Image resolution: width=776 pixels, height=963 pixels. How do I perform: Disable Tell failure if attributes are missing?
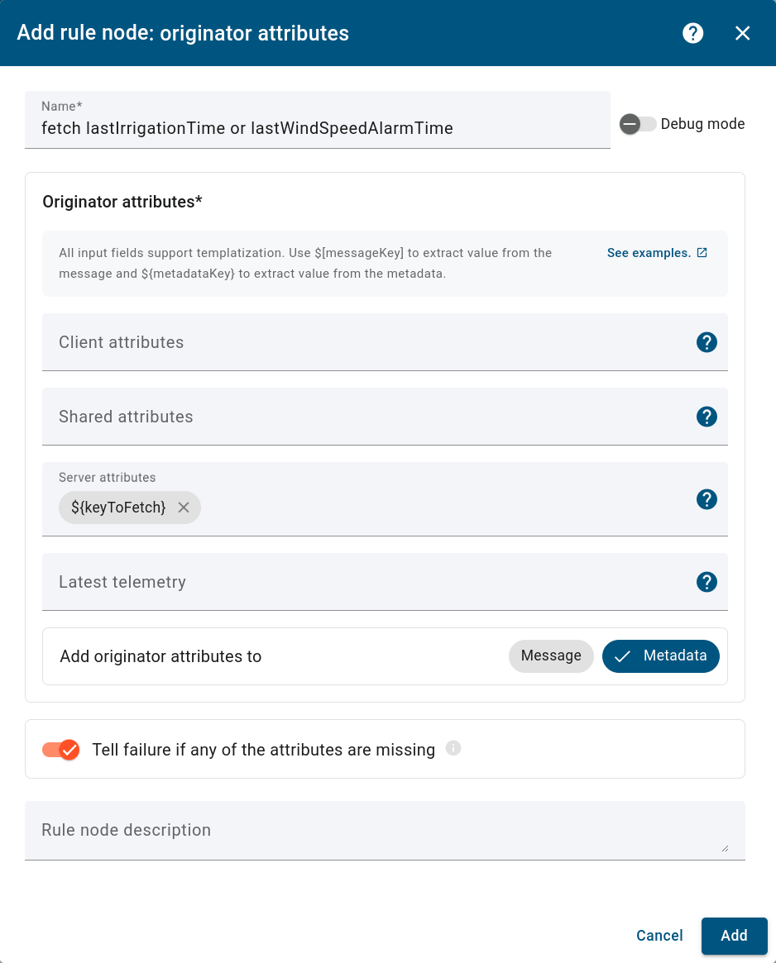(x=61, y=749)
